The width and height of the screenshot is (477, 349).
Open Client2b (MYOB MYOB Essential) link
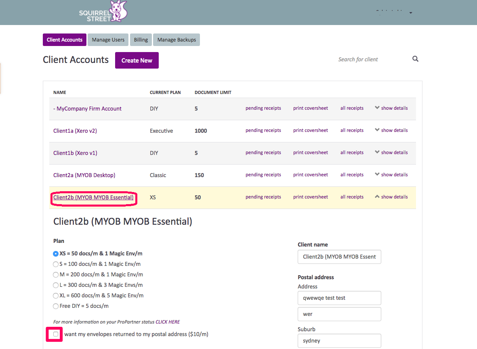coord(93,197)
